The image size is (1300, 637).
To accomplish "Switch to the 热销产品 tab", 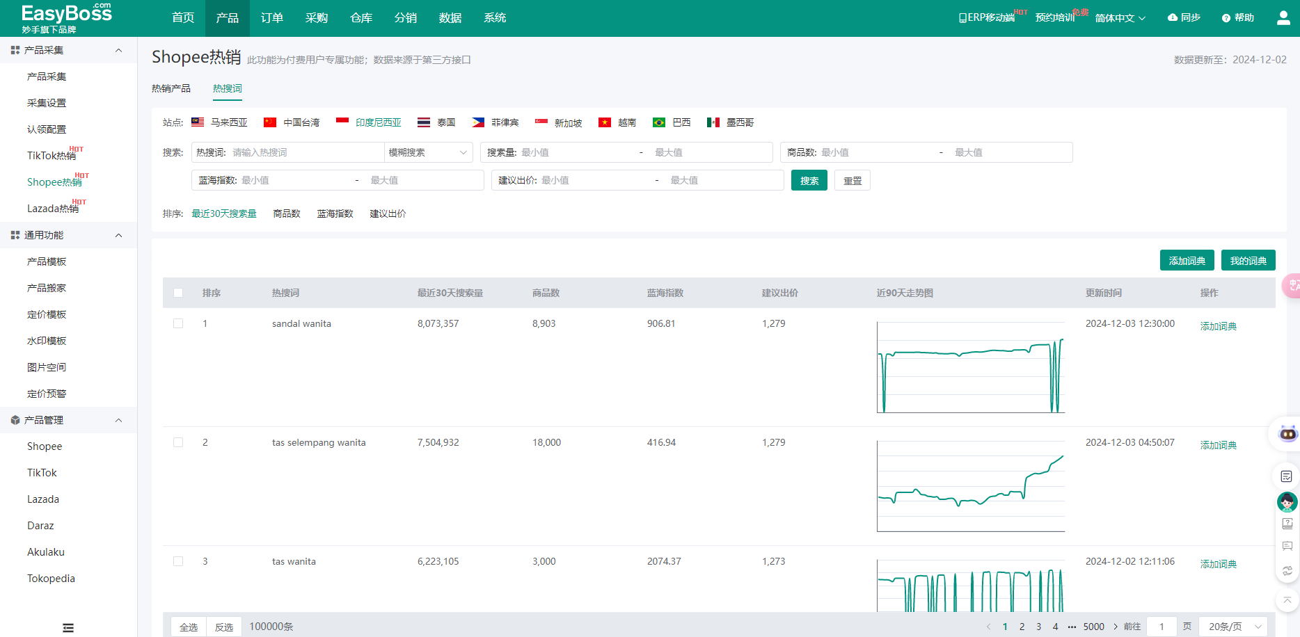I will [x=171, y=88].
